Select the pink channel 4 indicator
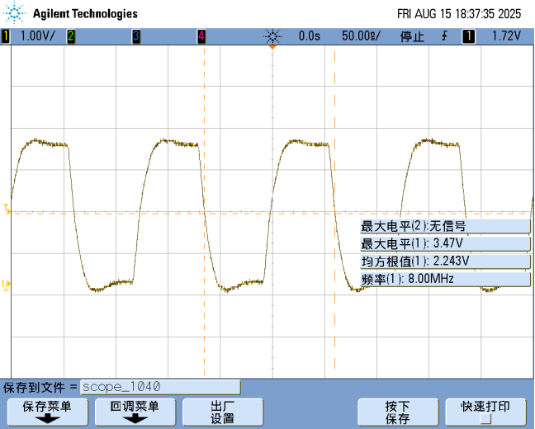This screenshot has height=429, width=535. (201, 36)
